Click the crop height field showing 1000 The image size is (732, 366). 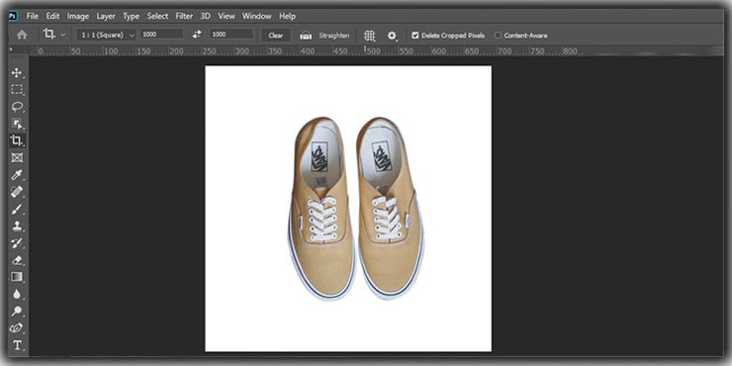coord(231,34)
